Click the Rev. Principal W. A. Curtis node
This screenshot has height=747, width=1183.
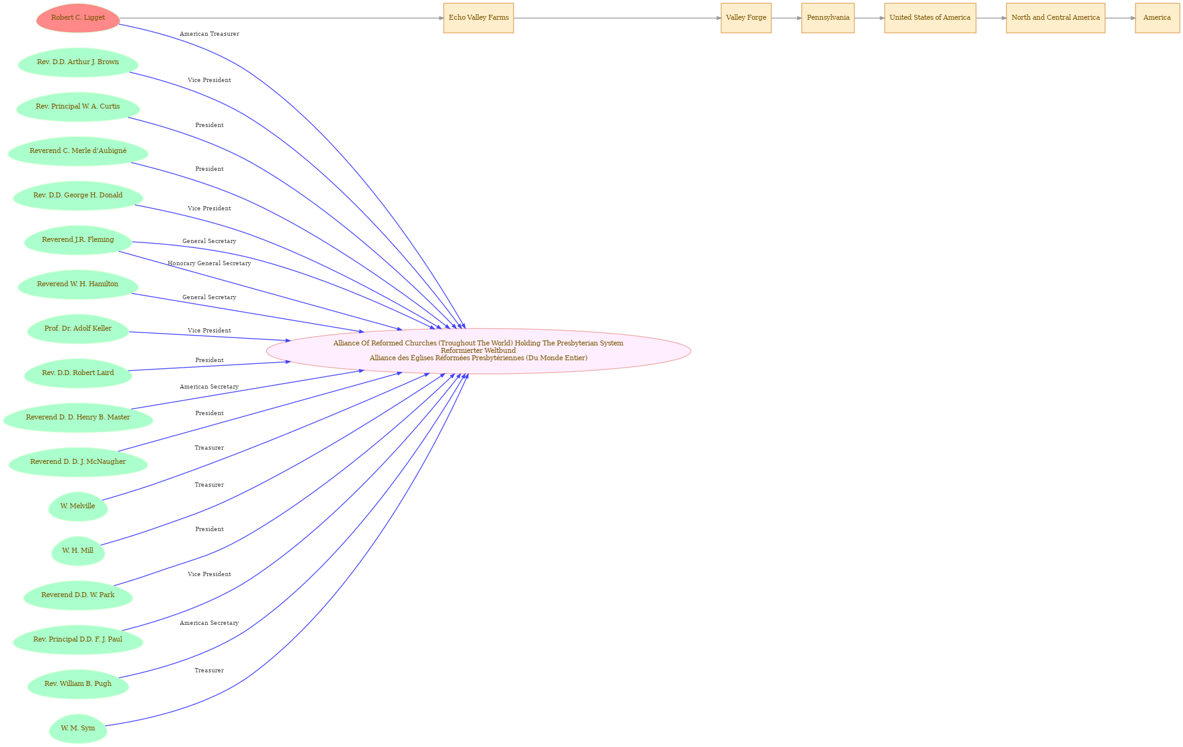(x=78, y=107)
